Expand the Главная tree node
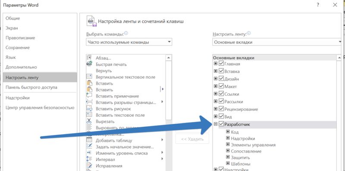The height and width of the screenshot is (171, 345). pyautogui.click(x=216, y=64)
